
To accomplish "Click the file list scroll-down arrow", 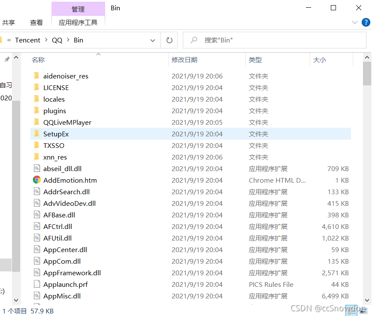I will coord(367,300).
